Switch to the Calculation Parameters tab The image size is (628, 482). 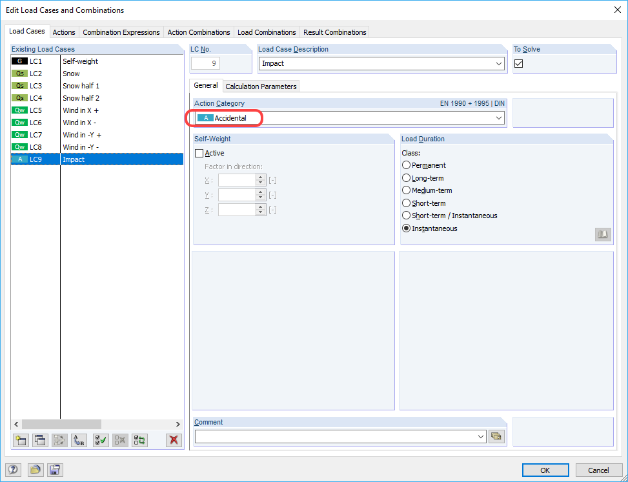point(261,86)
